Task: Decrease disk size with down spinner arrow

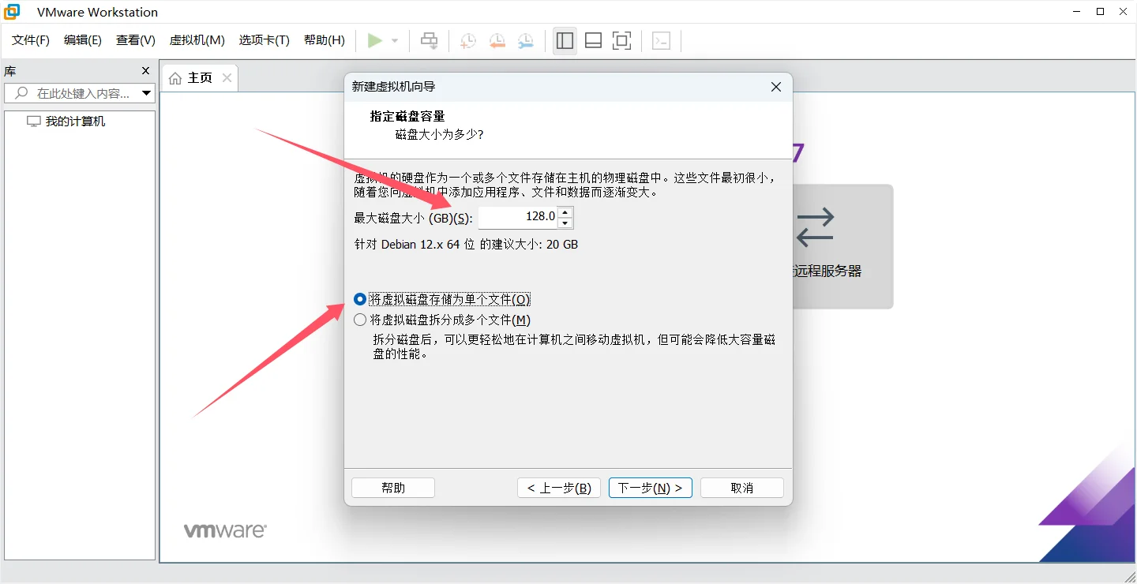Action: point(565,223)
